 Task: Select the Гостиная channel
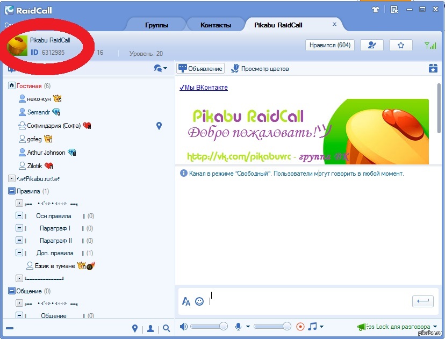click(x=29, y=85)
